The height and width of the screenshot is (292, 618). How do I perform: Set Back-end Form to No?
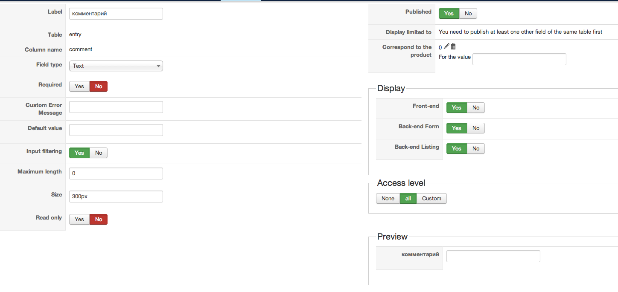[x=476, y=128]
